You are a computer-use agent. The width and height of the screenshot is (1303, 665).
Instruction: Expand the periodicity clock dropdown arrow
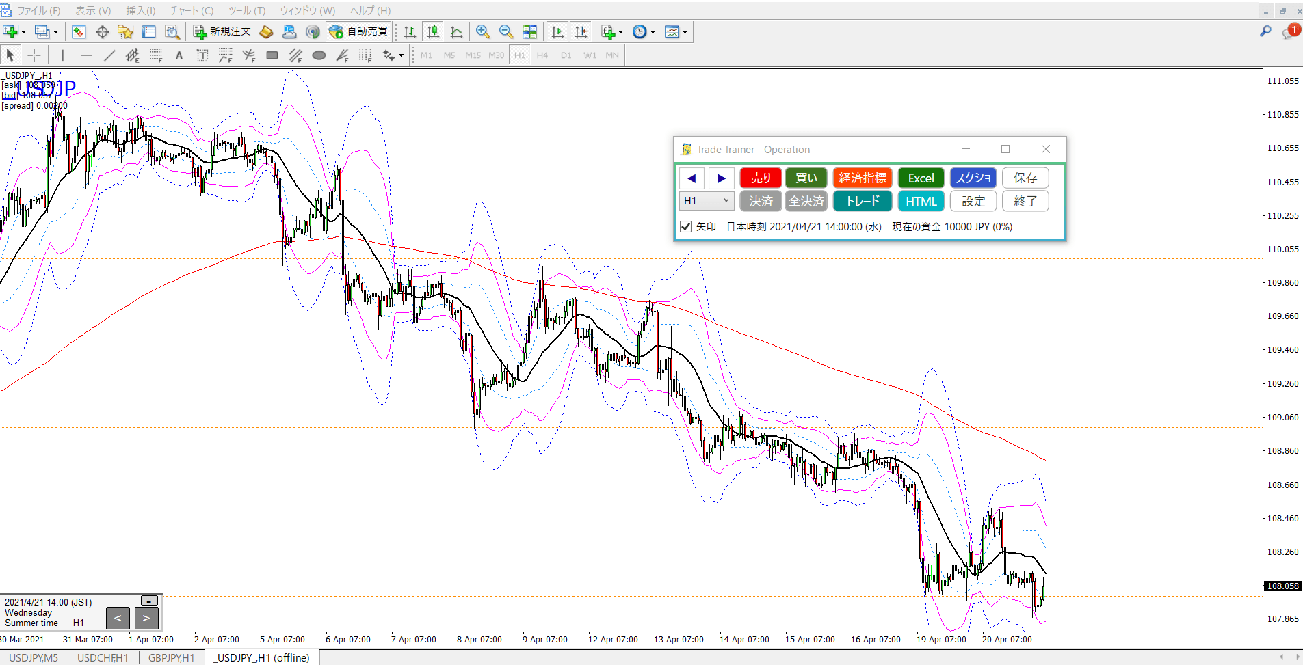pos(653,32)
